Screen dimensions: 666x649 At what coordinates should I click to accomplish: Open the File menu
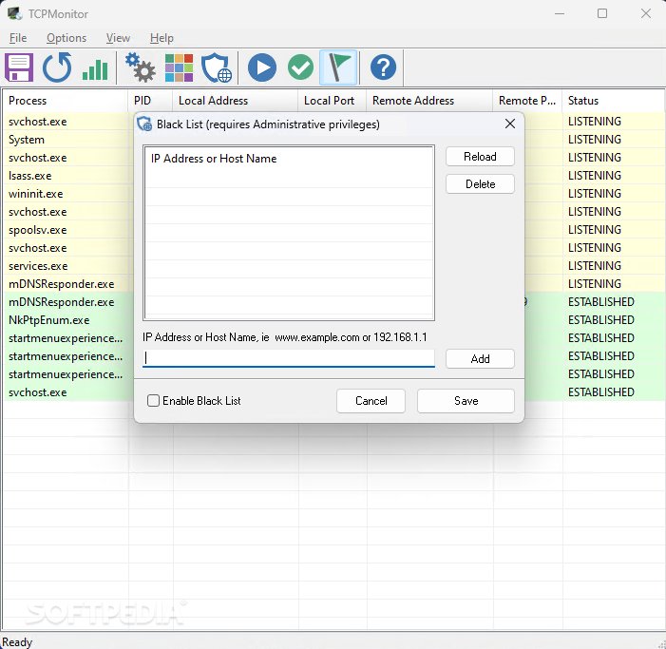18,38
